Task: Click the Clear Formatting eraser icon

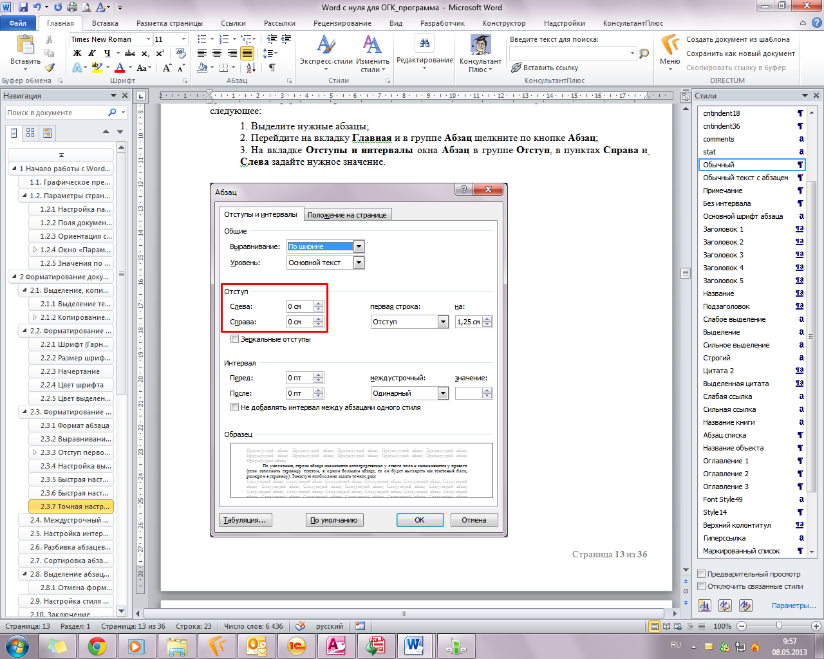Action: (x=180, y=53)
